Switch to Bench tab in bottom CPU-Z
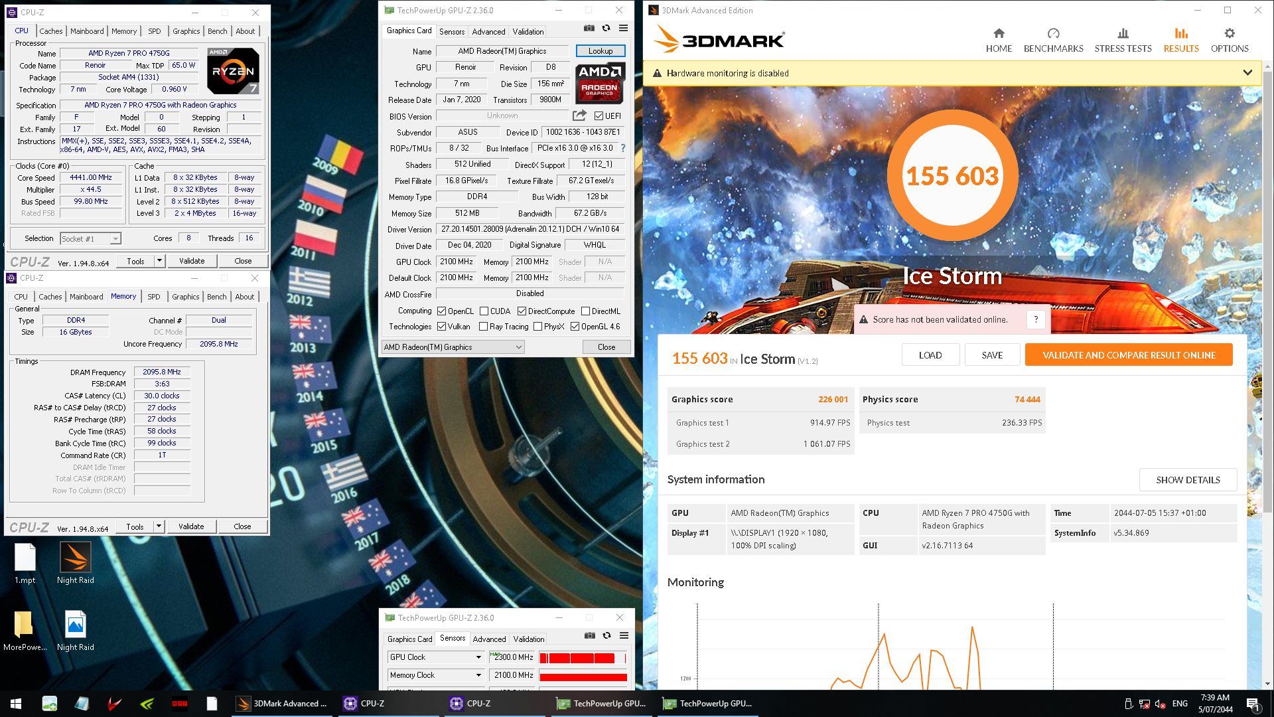Viewport: 1274px width, 717px height. [216, 297]
